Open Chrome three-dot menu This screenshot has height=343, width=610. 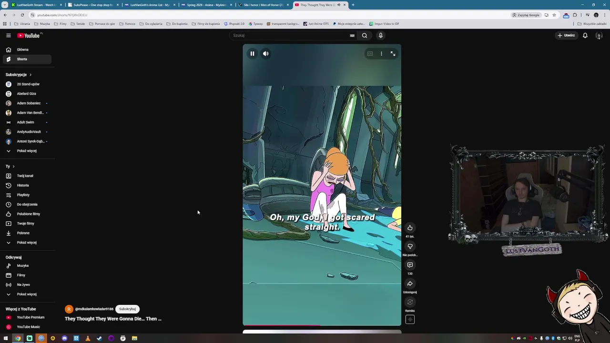coord(604,15)
